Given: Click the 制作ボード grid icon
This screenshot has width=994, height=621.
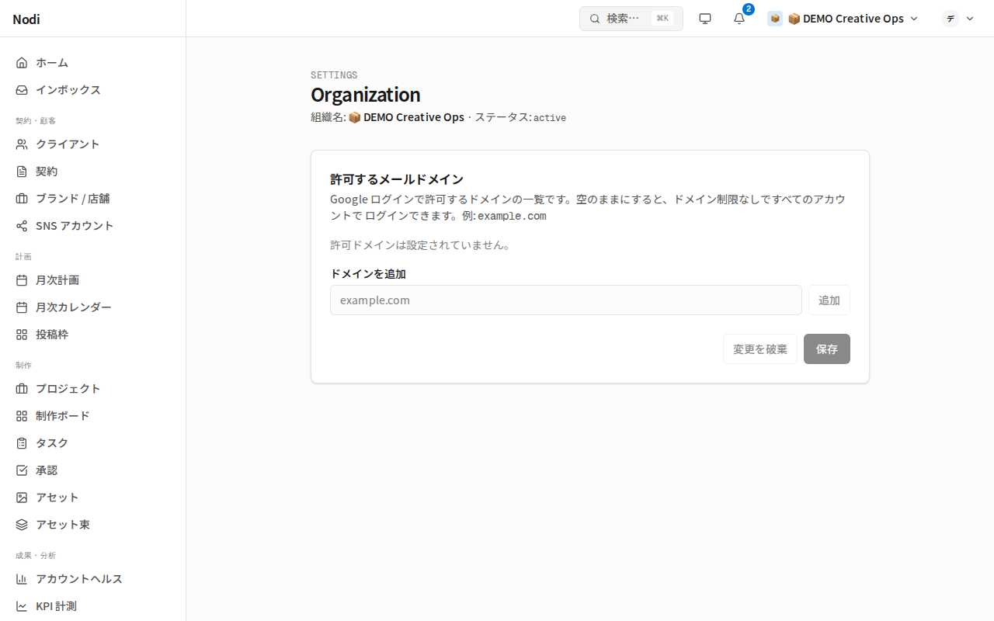Looking at the screenshot, I should (x=22, y=416).
